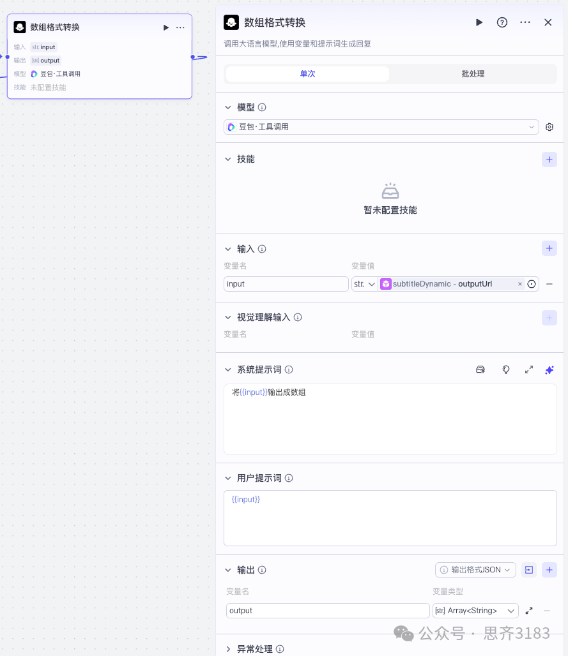Click the 数组格式转换 title in the panel header
568x656 pixels.
[x=275, y=22]
